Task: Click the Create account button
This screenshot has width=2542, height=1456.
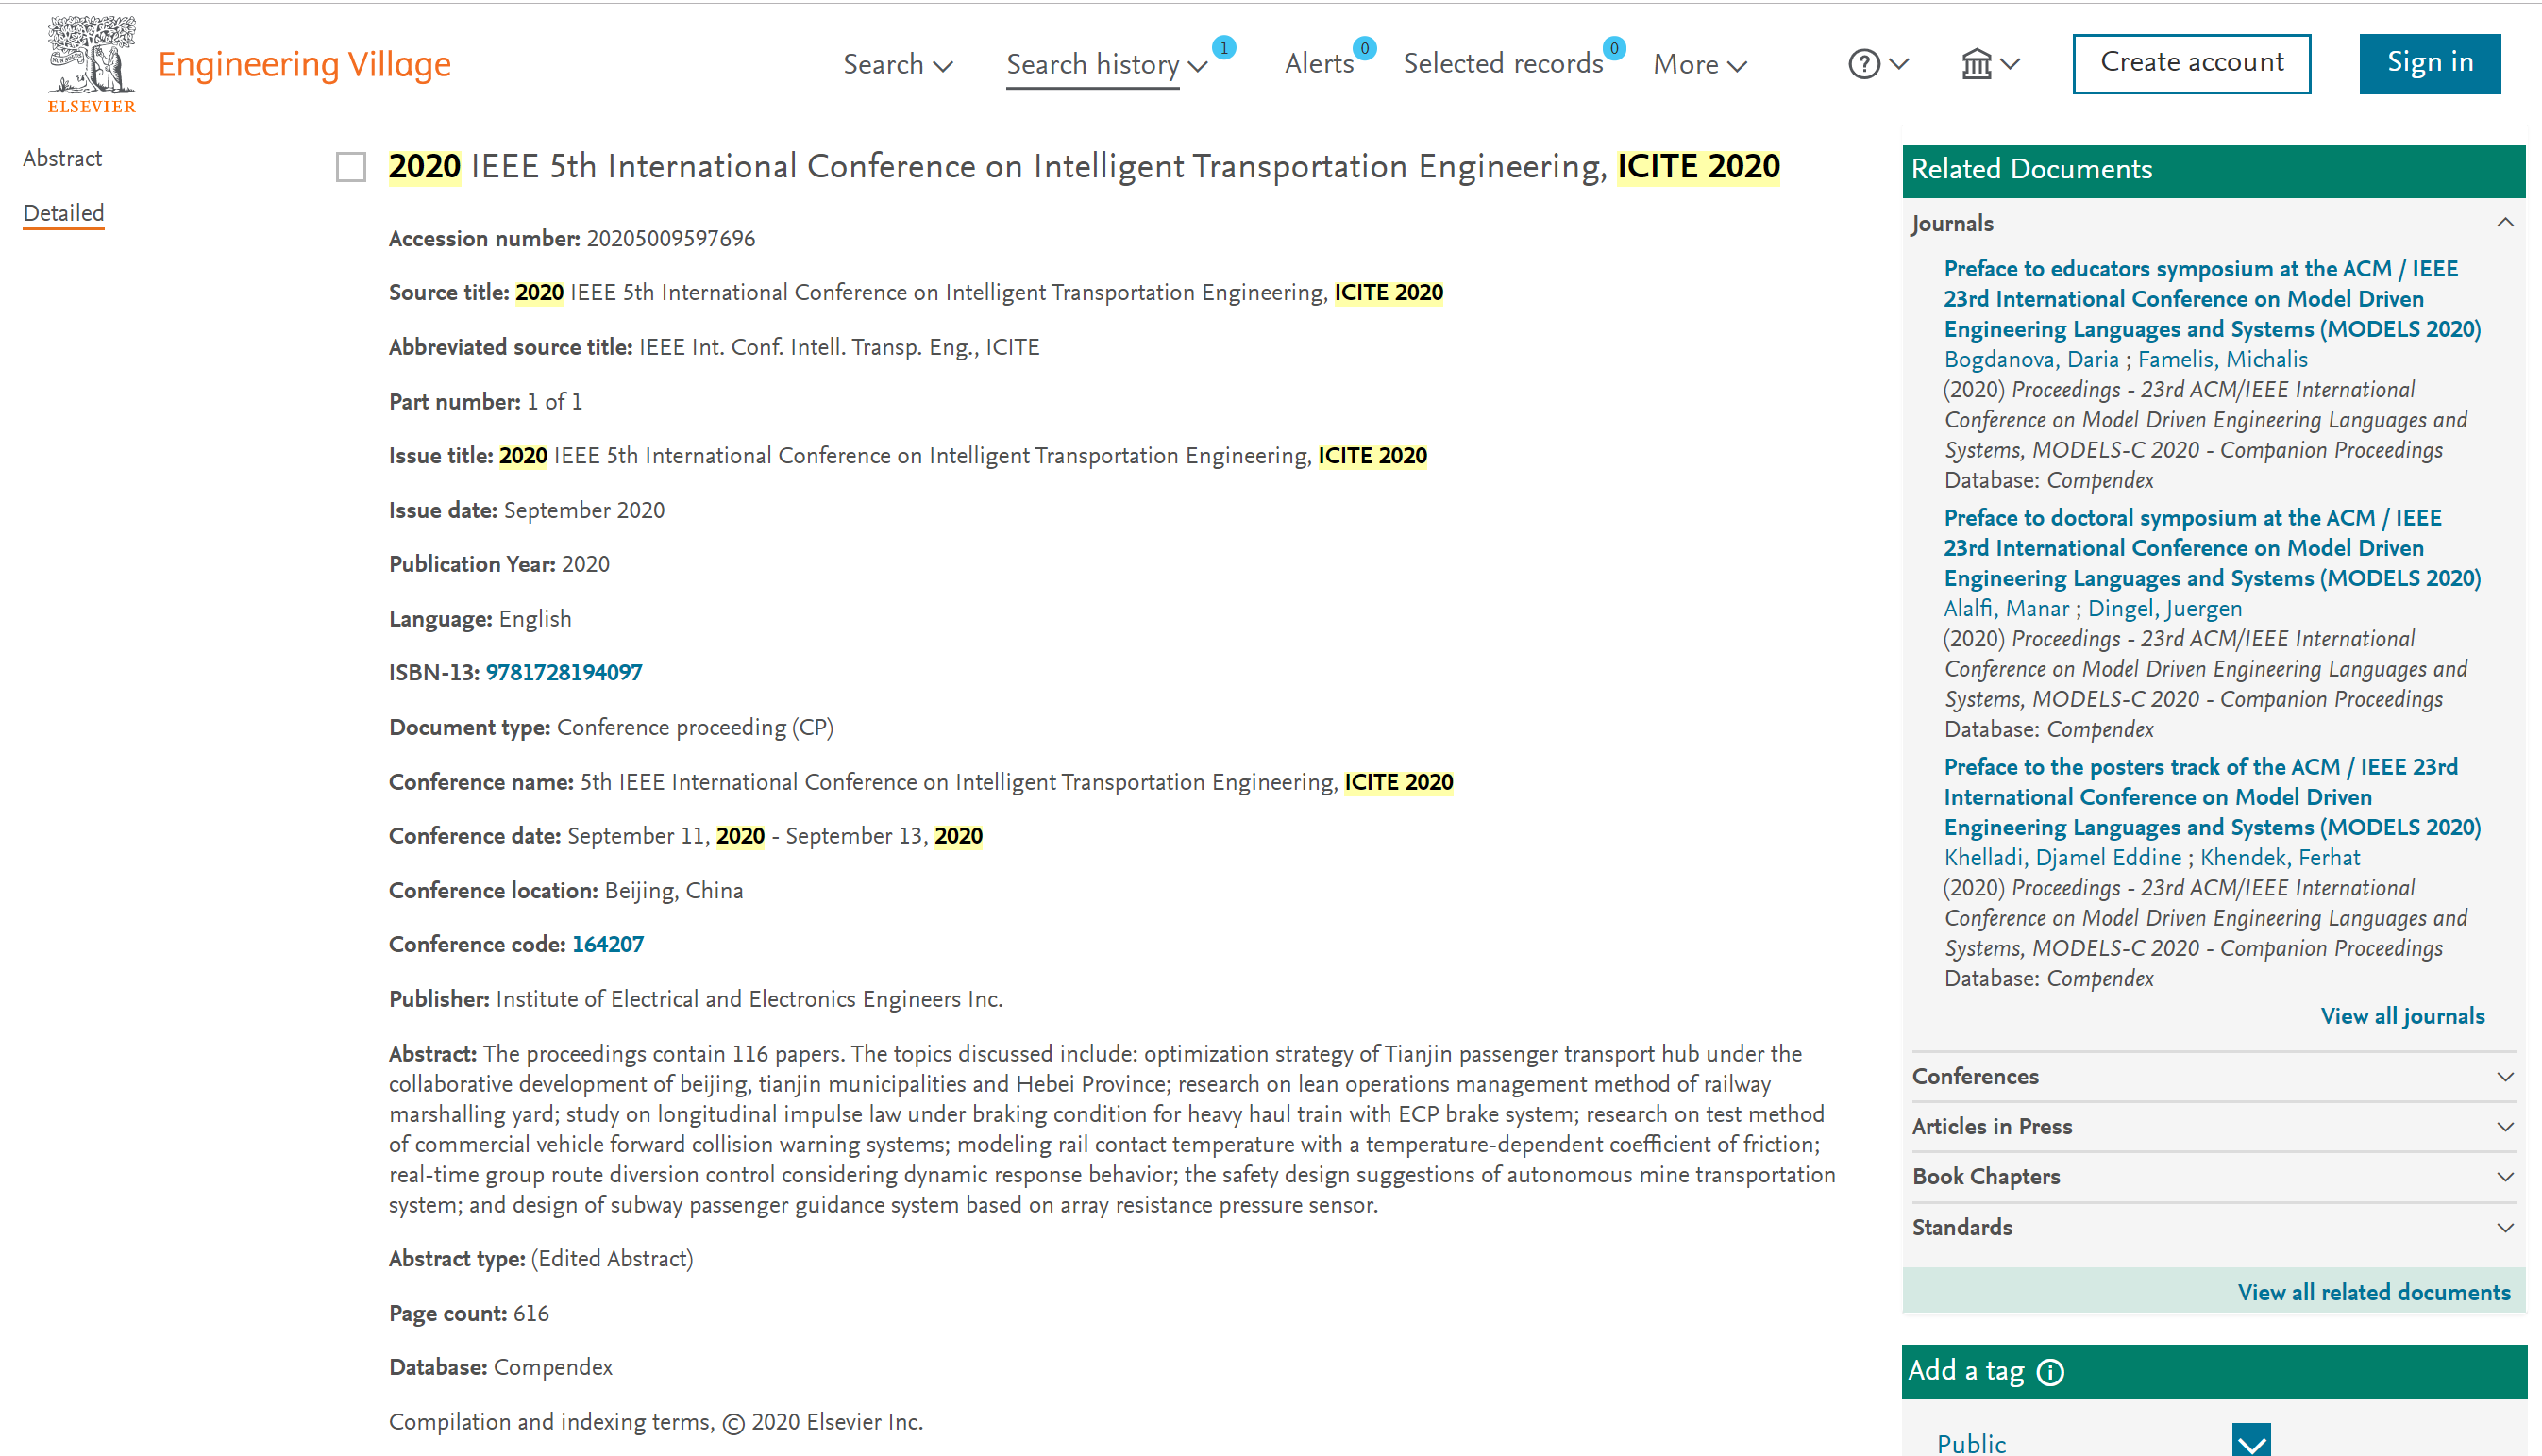Action: coord(2191,63)
